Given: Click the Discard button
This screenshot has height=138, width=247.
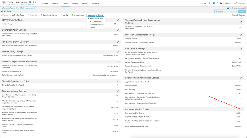Looking at the screenshot, I should [232, 11].
